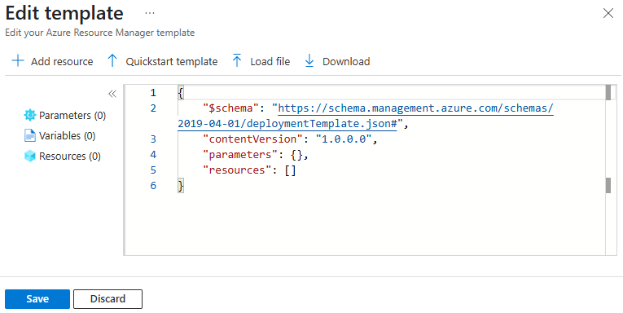This screenshot has width=623, height=313.
Task: Click the Variables document icon
Action: coord(30,135)
